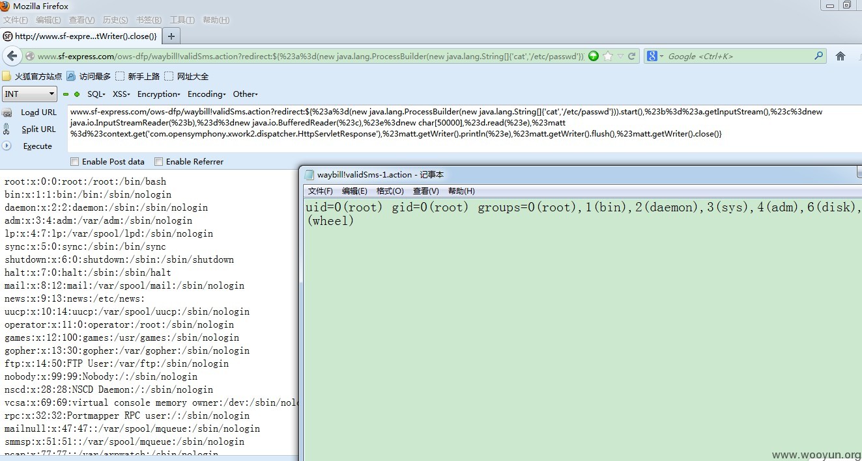The width and height of the screenshot is (862, 461).
Task: Expand the SQL menu in HackBar
Action: point(96,94)
